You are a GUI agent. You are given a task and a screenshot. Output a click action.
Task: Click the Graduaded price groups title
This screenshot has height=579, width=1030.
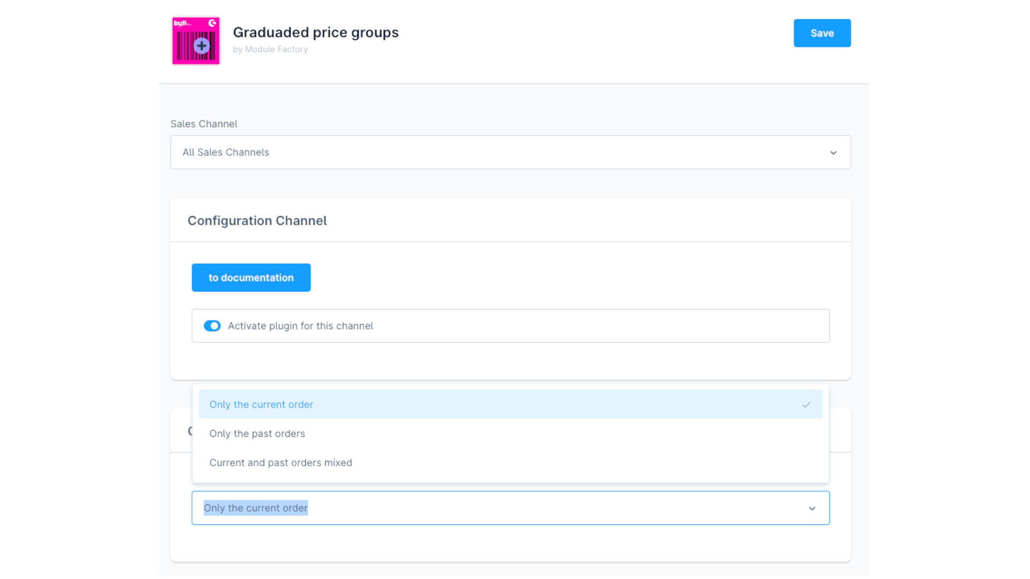(315, 32)
